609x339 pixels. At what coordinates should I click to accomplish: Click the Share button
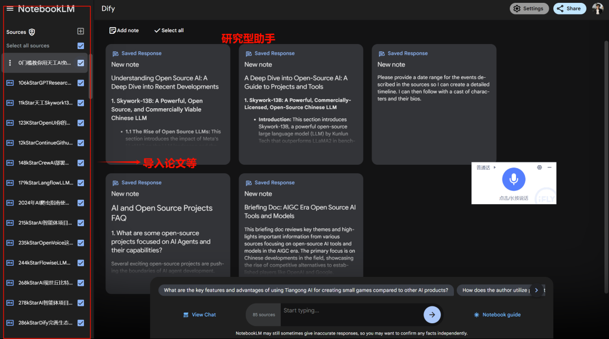(x=570, y=8)
